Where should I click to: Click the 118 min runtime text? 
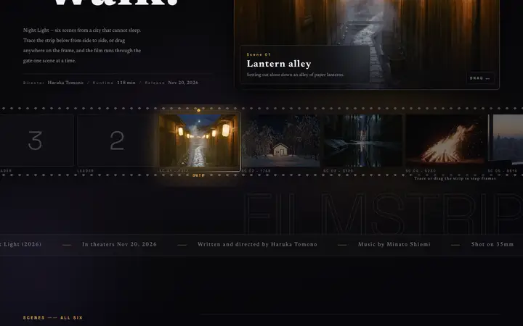[x=126, y=83]
